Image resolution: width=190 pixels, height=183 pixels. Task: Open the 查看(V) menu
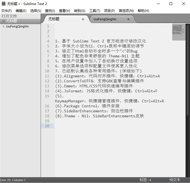[x=65, y=11]
